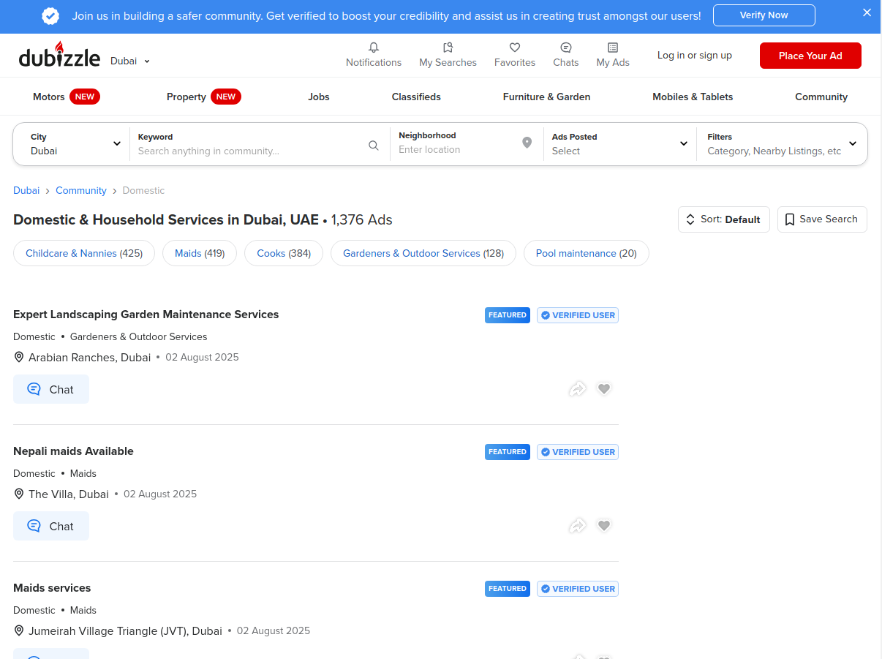Favorite the Expert Landscaping Garden Maintenance ad
The width and height of the screenshot is (882, 659).
(603, 389)
